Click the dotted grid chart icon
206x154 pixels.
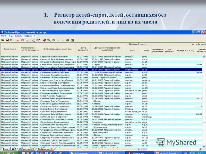(72, 40)
